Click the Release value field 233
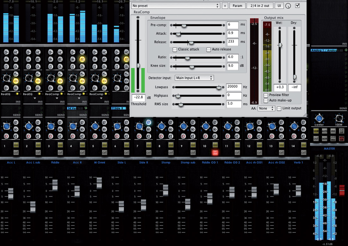The image size is (348, 246). coord(232,42)
